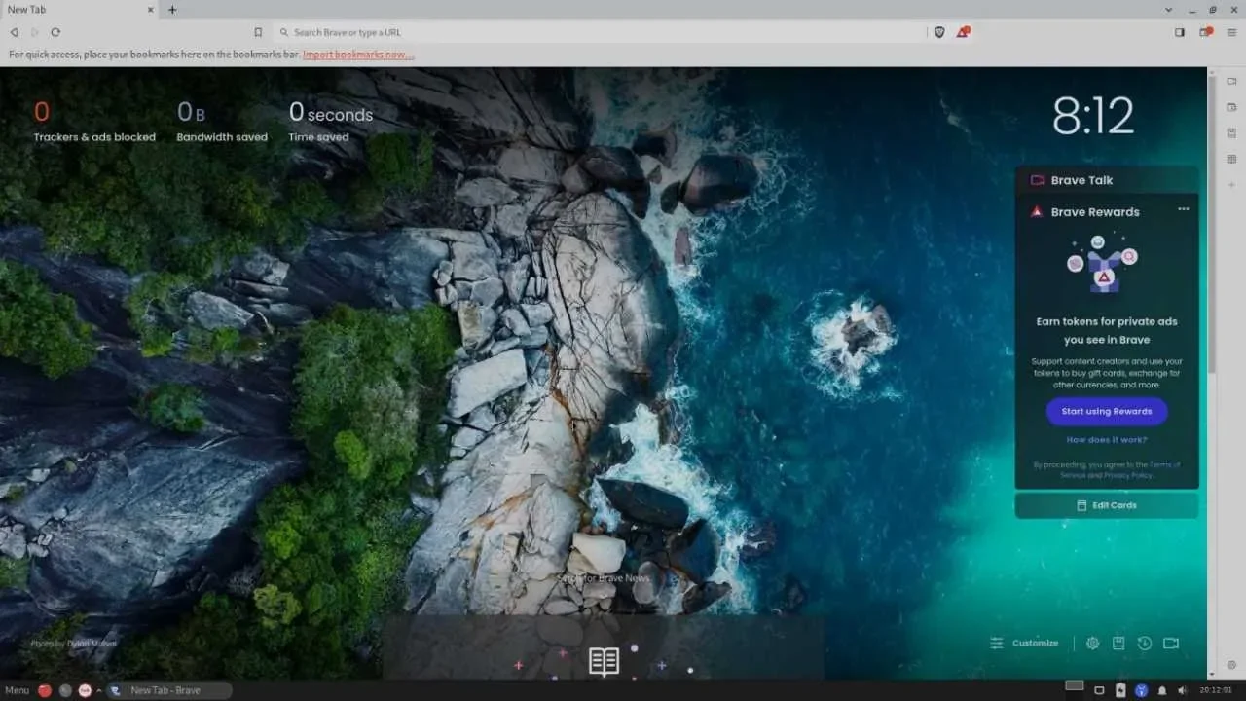Open the Menu in the taskbar

18,690
